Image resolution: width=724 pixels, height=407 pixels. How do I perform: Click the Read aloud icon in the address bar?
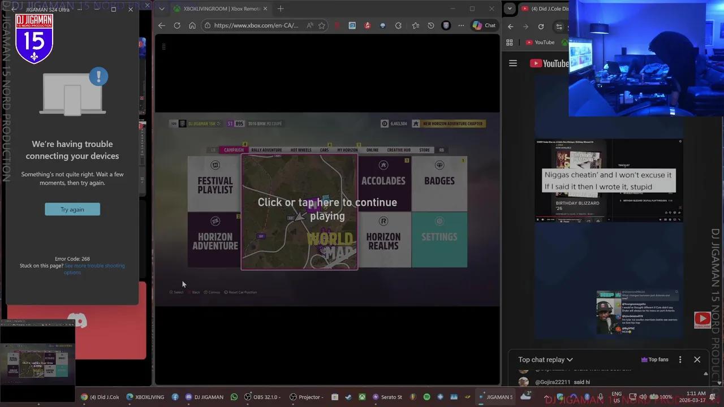click(310, 25)
